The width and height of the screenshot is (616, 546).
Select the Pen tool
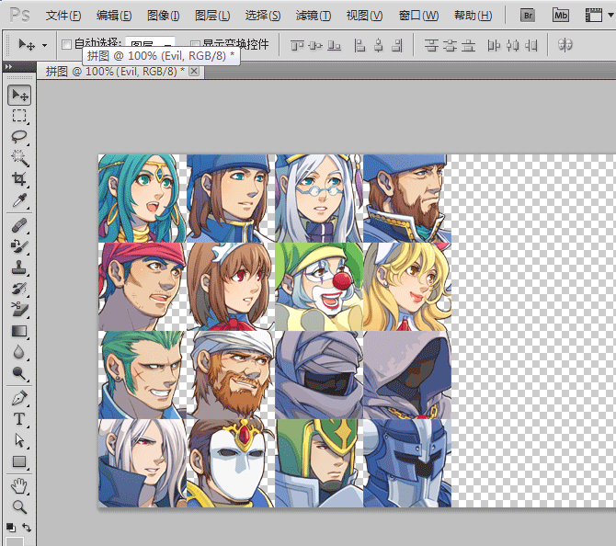tap(18, 398)
